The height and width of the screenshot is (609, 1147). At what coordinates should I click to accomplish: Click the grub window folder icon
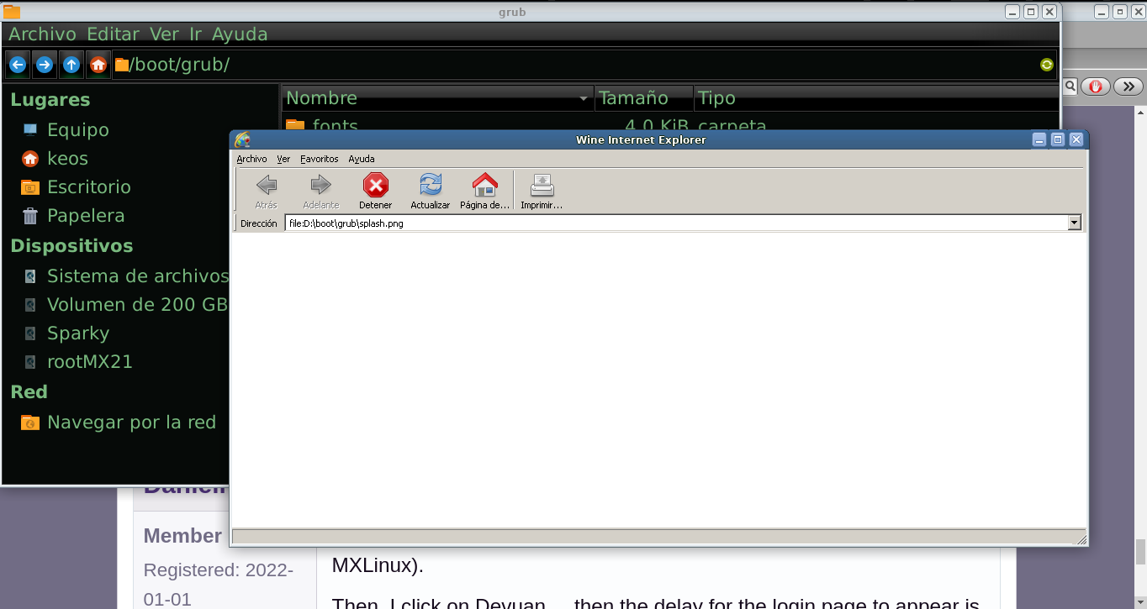(12, 12)
